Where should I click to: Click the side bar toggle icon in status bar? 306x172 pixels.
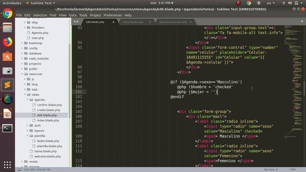point(20,170)
